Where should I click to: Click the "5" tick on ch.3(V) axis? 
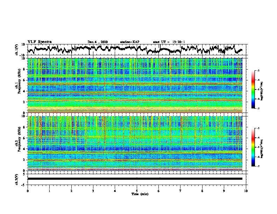[24, 174]
